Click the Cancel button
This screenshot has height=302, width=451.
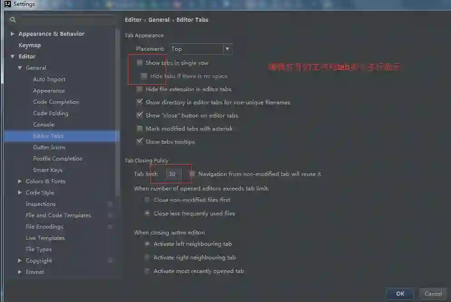click(433, 294)
